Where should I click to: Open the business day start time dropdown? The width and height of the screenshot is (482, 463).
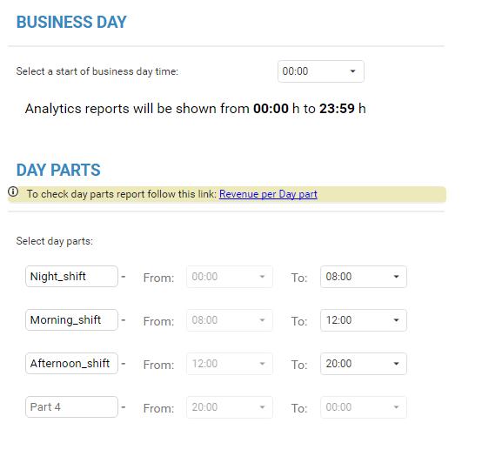point(321,71)
